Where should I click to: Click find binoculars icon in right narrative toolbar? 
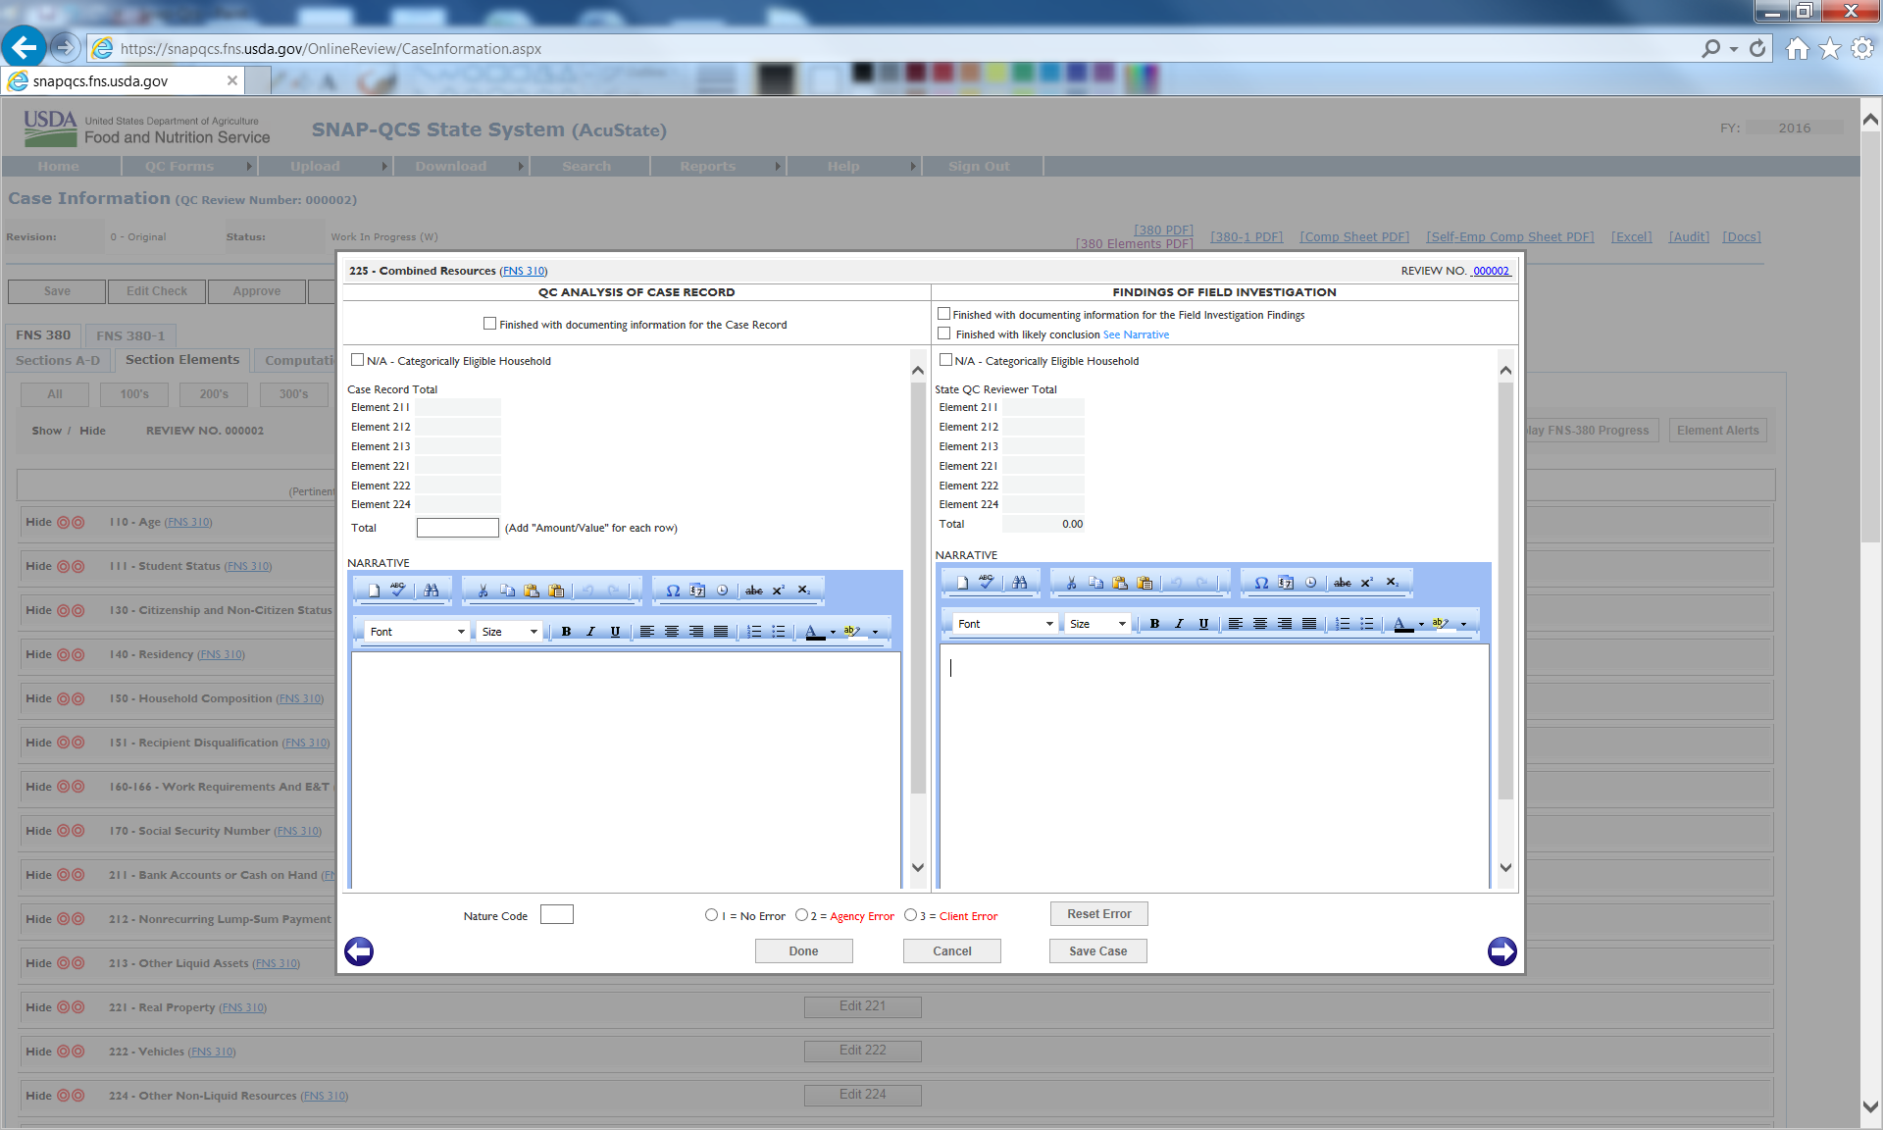tap(1020, 583)
